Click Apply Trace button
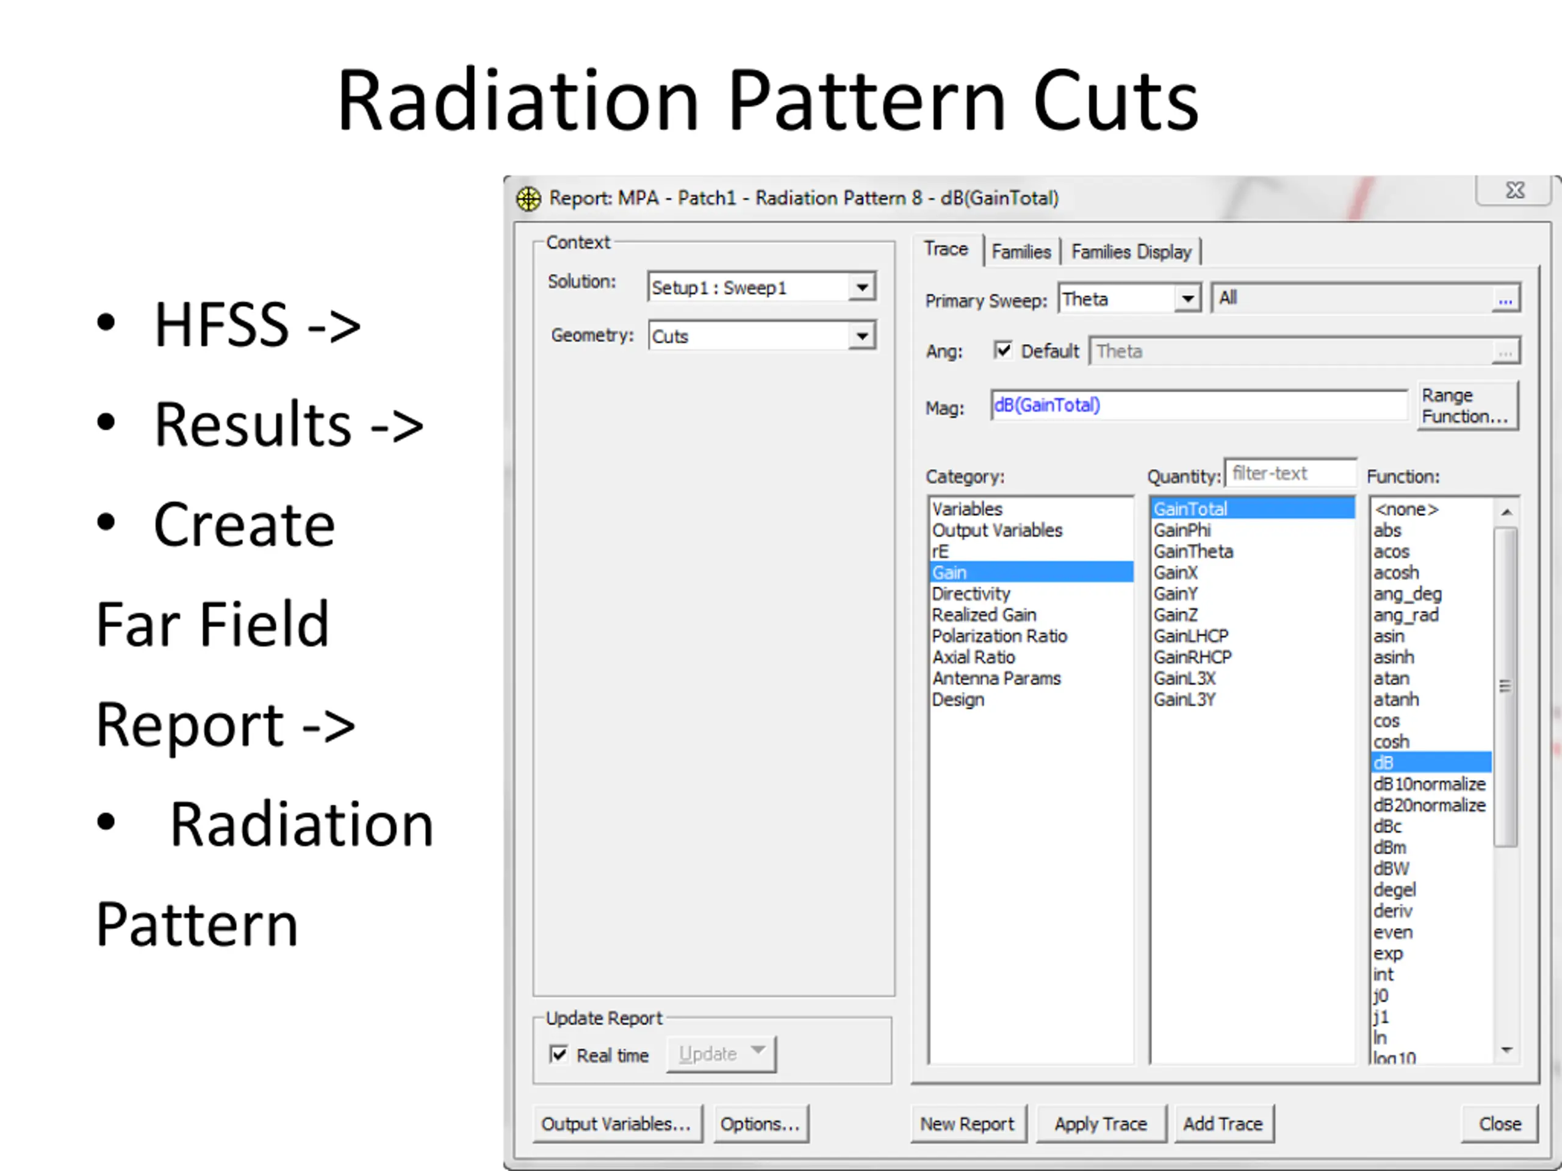Viewport: 1562px width, 1171px height. click(x=1101, y=1123)
